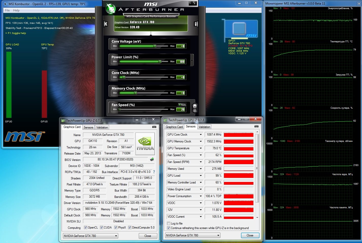The width and height of the screenshot is (362, 243).
Task: Open the GPU Core Clock sensor dropdown
Action: (201, 135)
